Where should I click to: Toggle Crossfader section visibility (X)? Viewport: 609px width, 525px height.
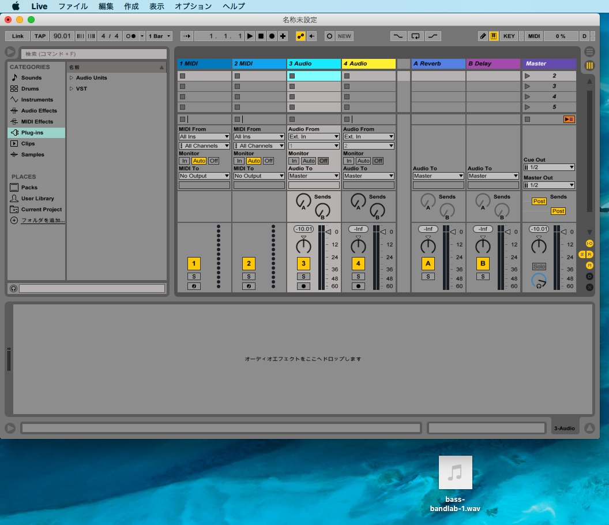tap(589, 287)
